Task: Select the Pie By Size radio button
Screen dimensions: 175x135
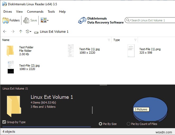Action: point(100,124)
